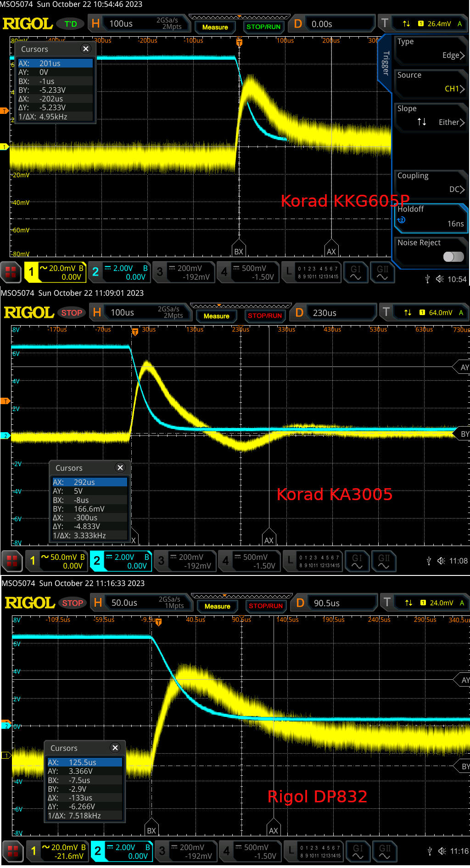Click Measure button in the 11:09:01 capture
The image size is (470, 868).
click(216, 316)
